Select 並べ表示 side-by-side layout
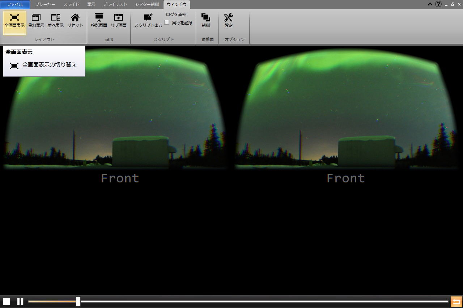 pyautogui.click(x=56, y=21)
